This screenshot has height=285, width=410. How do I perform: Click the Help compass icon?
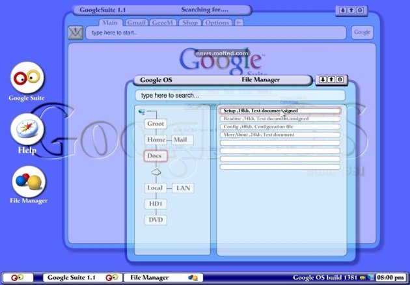point(27,129)
